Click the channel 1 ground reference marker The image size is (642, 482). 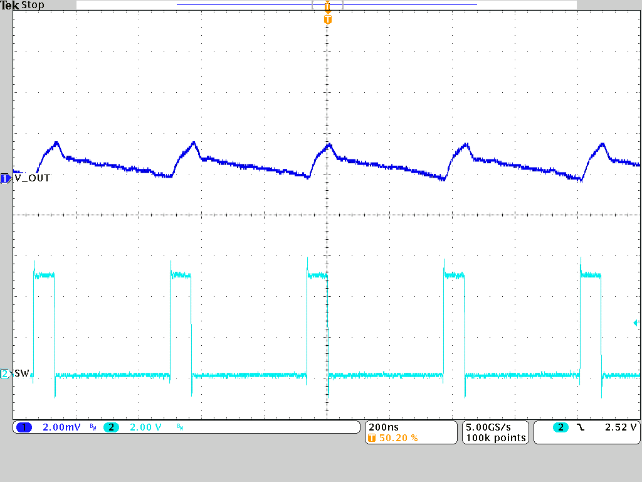pos(4,178)
